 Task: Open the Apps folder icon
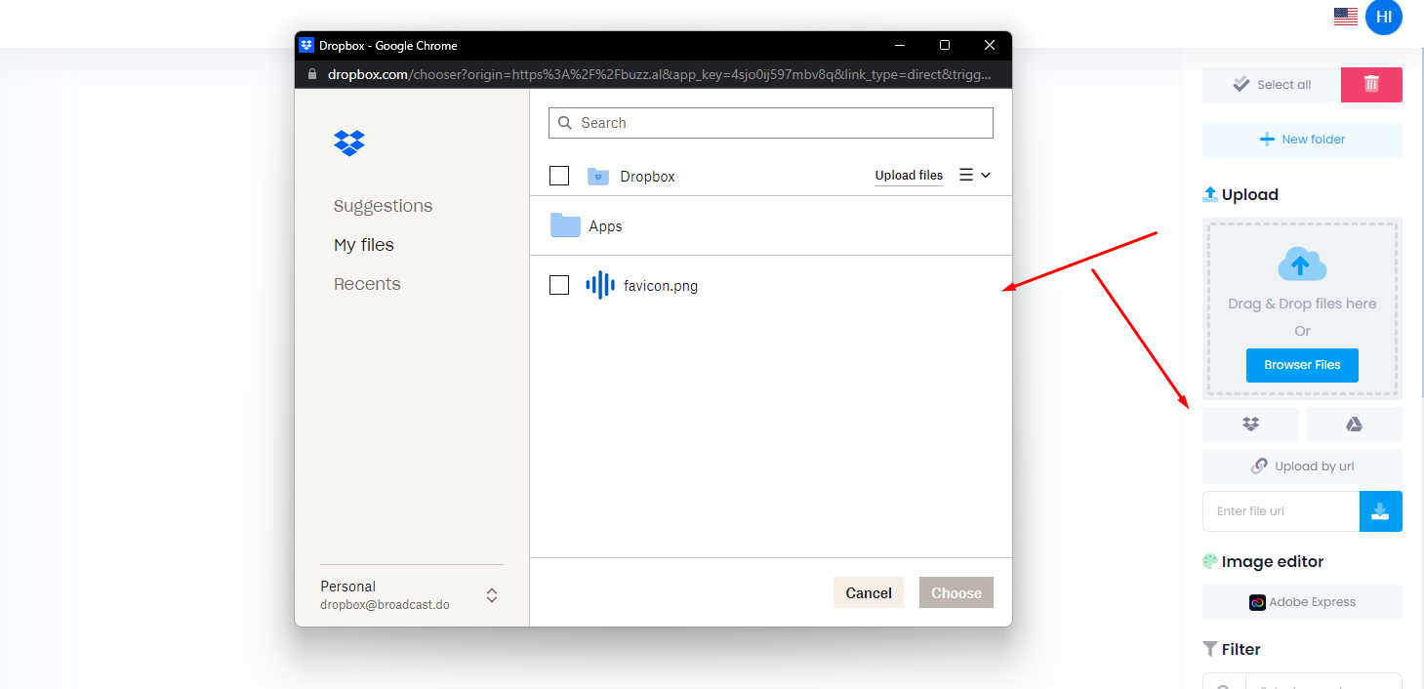[x=565, y=225]
